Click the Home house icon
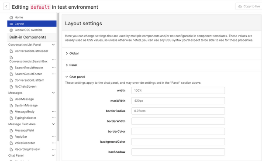Screen dimensions: 262x161 click(11, 17)
